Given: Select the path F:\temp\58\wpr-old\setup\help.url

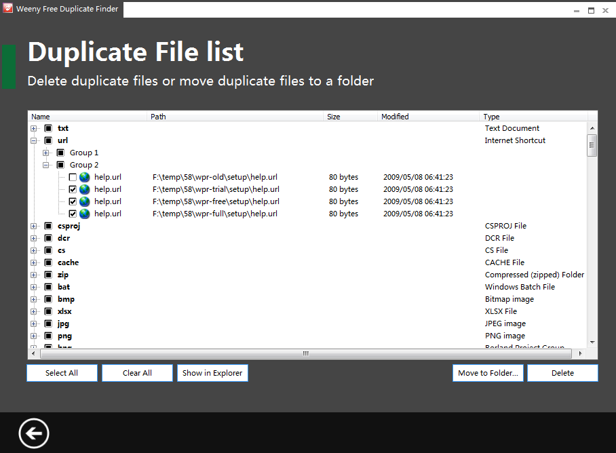Looking at the screenshot, I should 215,178.
